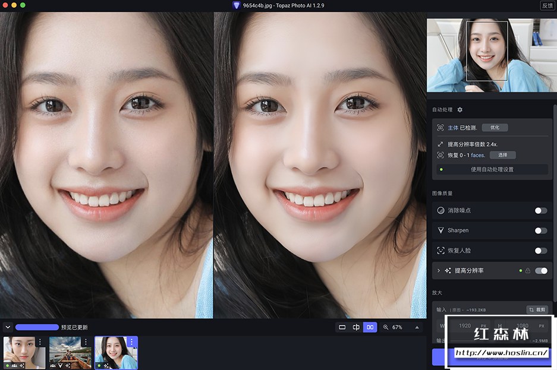Click subject icon on boat thumbnail
The width and height of the screenshot is (557, 370).
pos(54,365)
